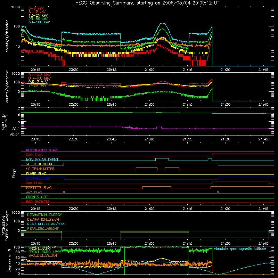Click the green 7-20 MeV legend label
278x278 pixels.
(x=37, y=85)
